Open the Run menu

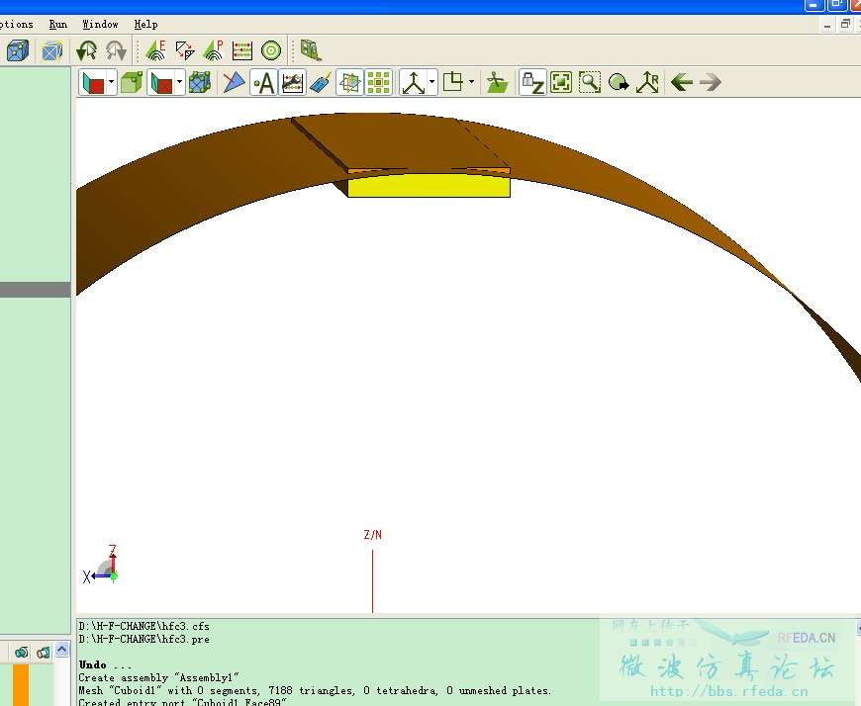click(58, 24)
